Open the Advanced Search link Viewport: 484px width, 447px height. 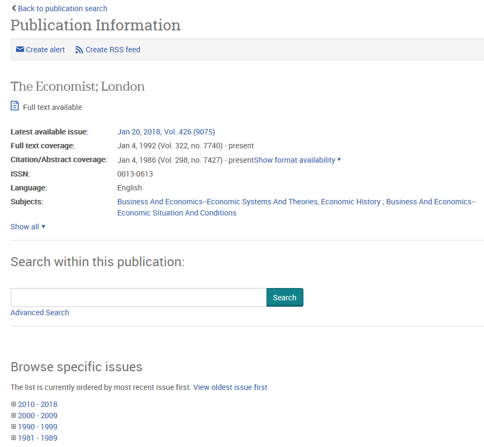(x=40, y=313)
